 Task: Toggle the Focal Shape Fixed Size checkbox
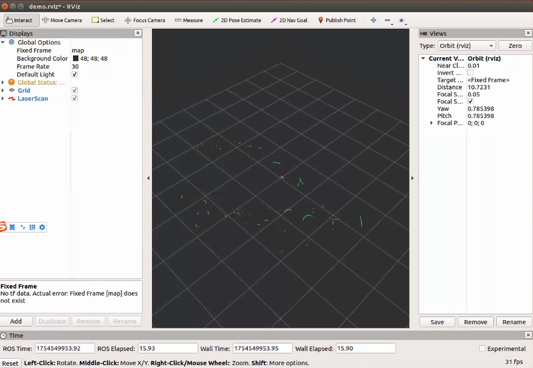470,101
